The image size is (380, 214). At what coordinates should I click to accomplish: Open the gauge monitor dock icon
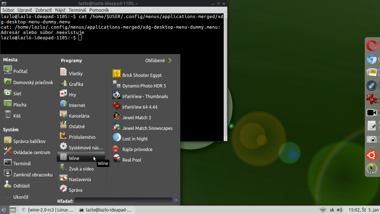click(371, 169)
